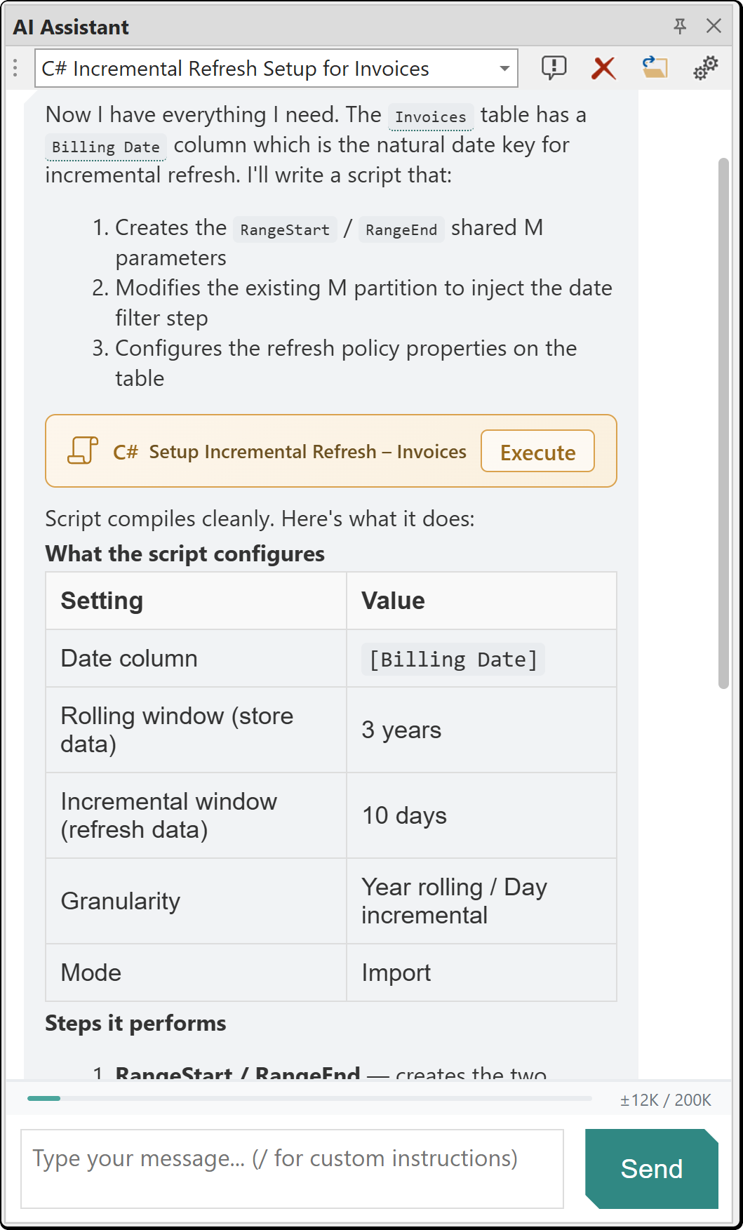Screen dimensions: 743x1230
Task: Click the RangeStart code chip
Action: [x=284, y=229]
